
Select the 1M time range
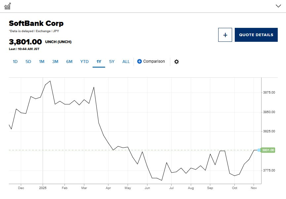click(x=42, y=61)
